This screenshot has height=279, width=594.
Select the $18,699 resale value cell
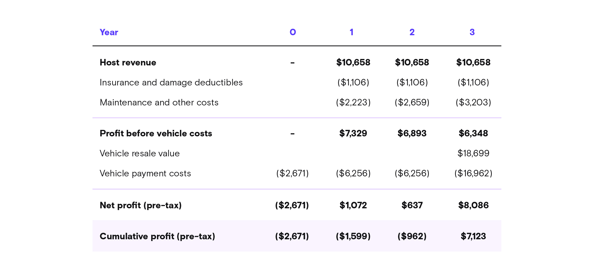point(473,153)
